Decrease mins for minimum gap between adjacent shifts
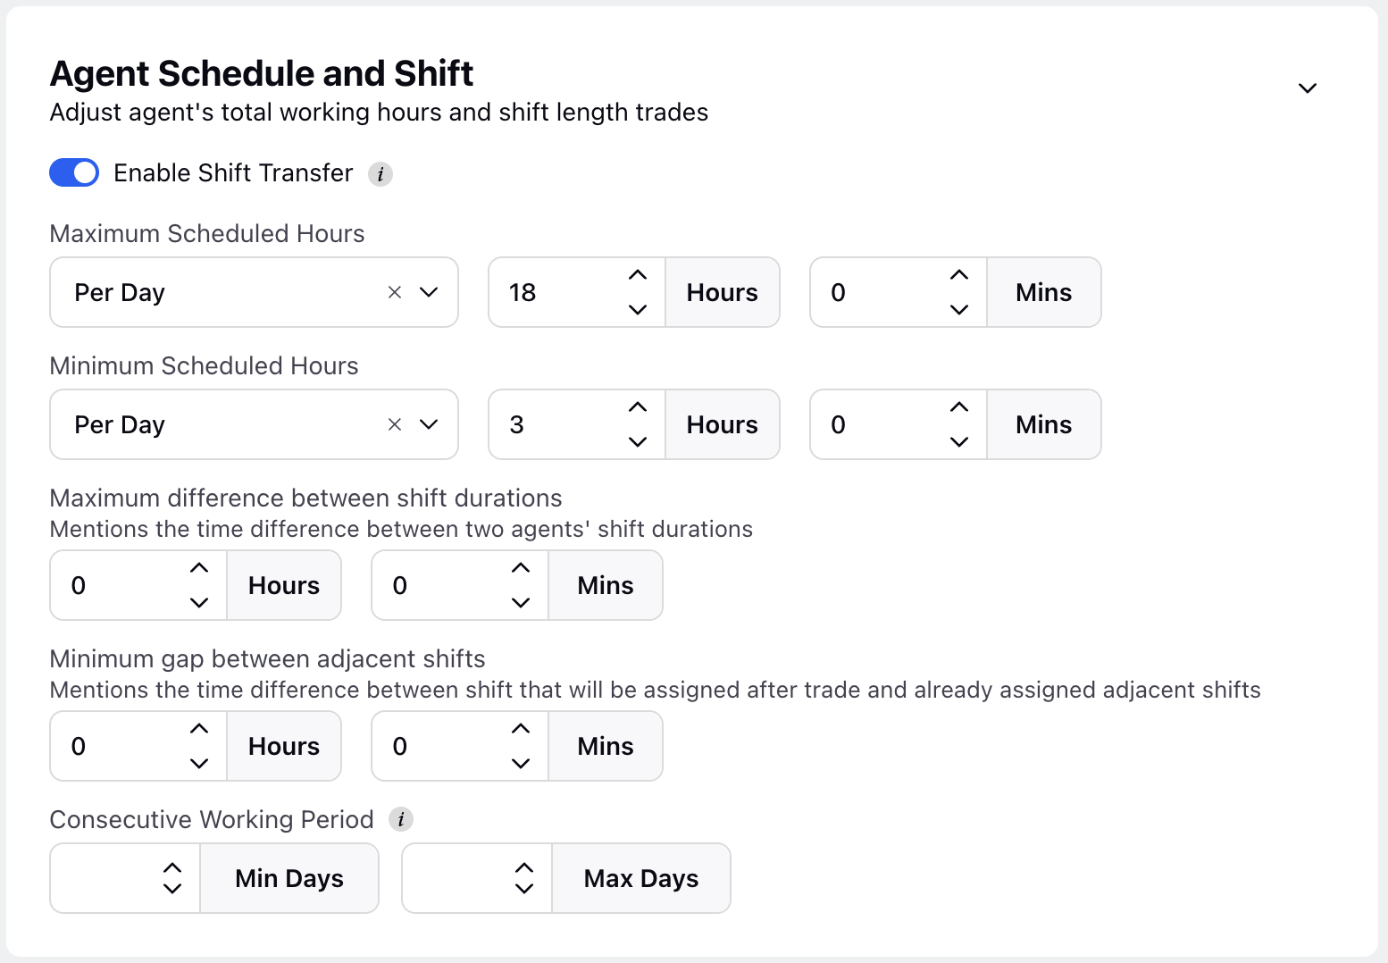 click(x=521, y=763)
